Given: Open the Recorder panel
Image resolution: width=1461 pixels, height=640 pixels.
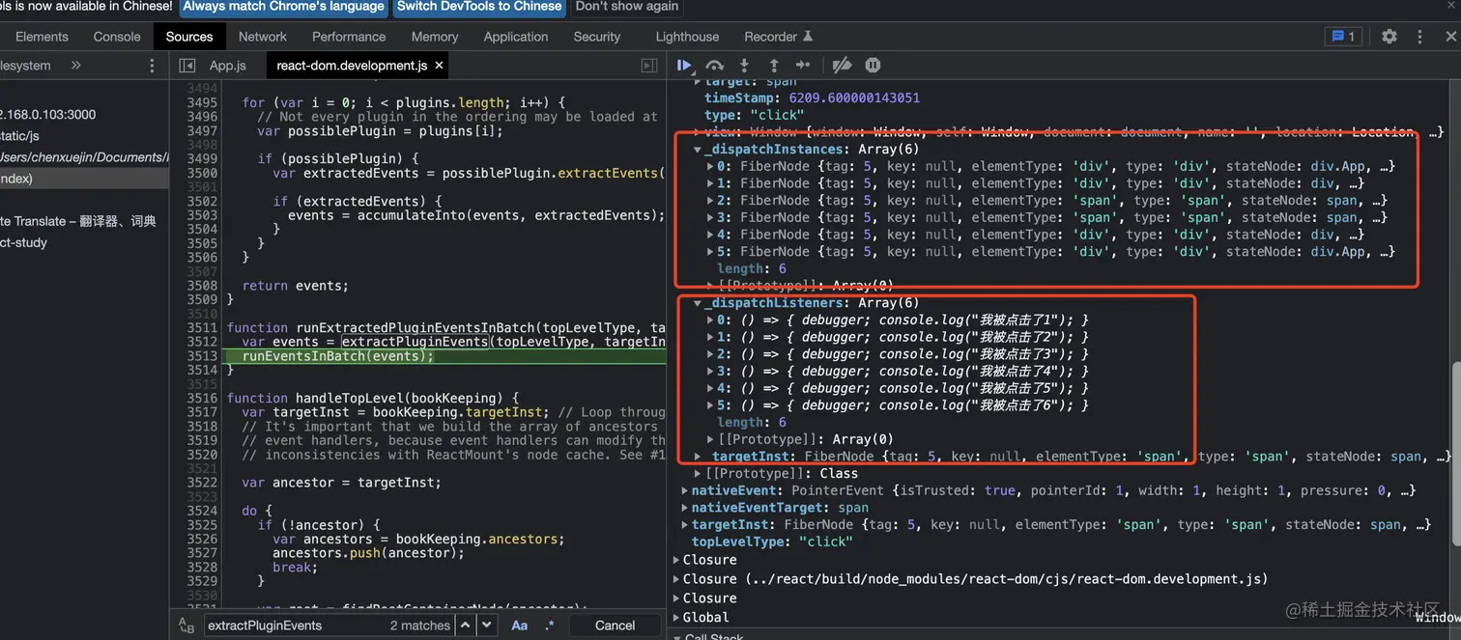Looking at the screenshot, I should pyautogui.click(x=778, y=37).
